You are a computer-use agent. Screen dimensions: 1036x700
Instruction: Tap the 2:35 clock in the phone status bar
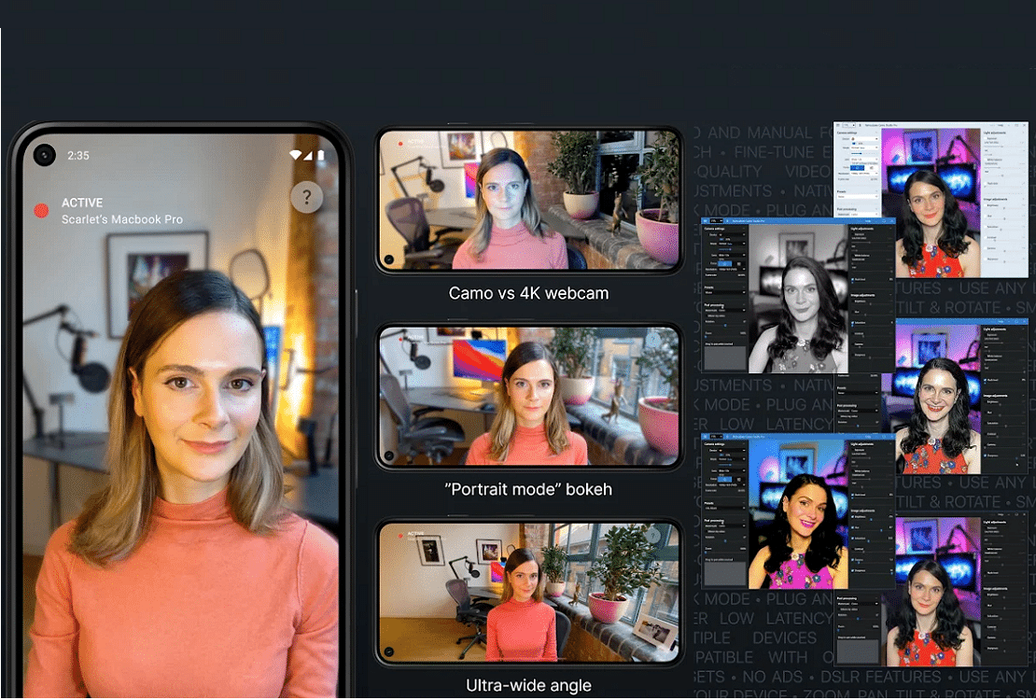click(x=78, y=155)
